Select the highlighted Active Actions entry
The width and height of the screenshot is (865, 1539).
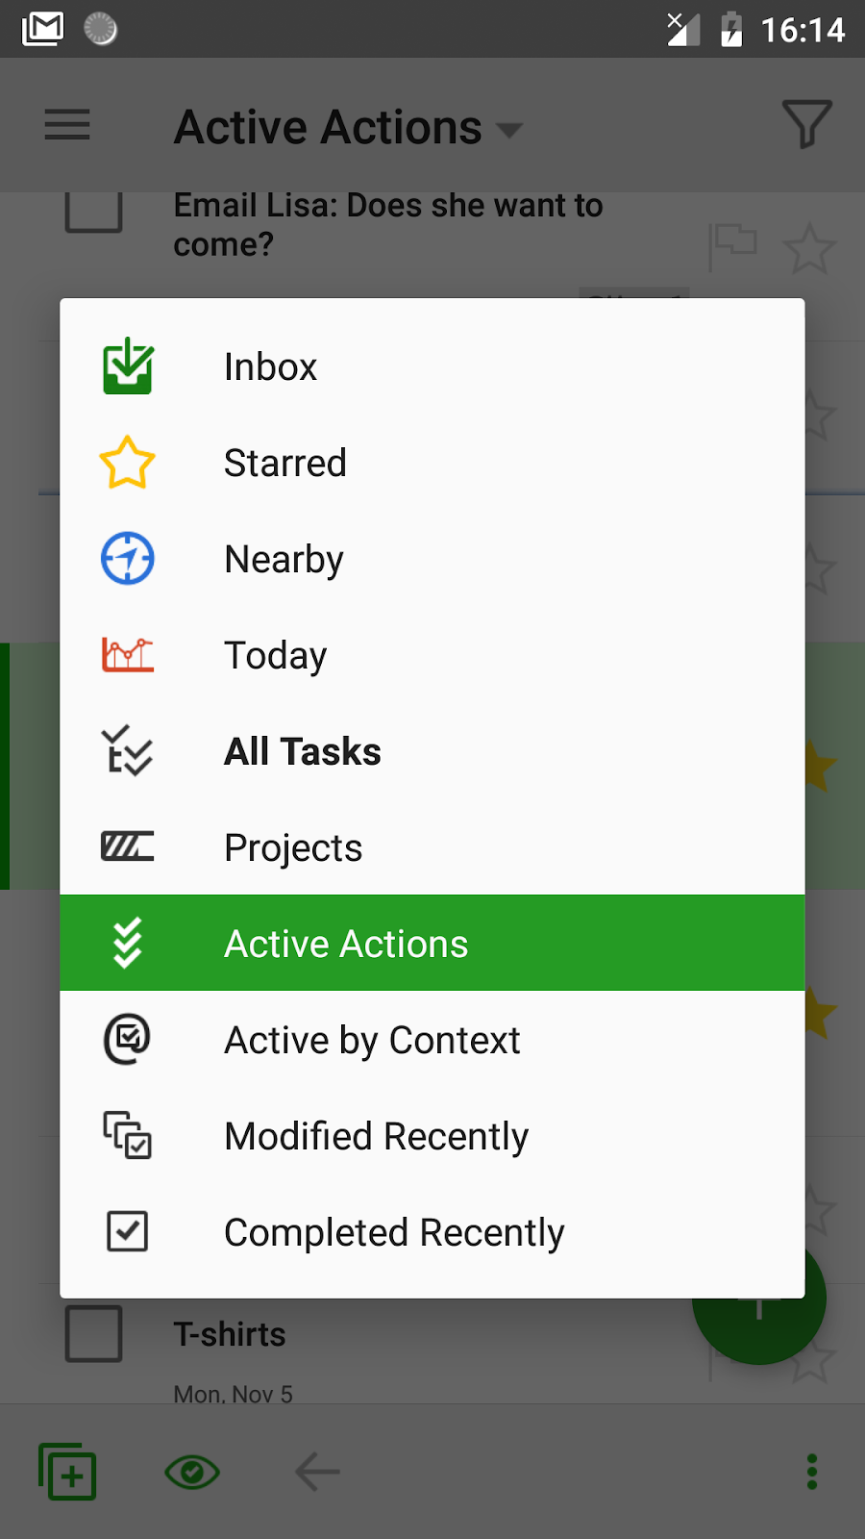pyautogui.click(x=432, y=943)
